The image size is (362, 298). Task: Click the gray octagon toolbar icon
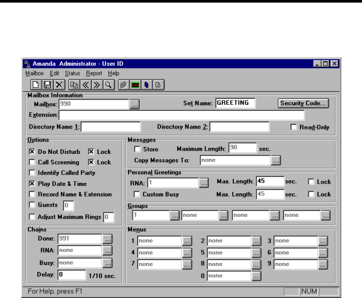(124, 85)
